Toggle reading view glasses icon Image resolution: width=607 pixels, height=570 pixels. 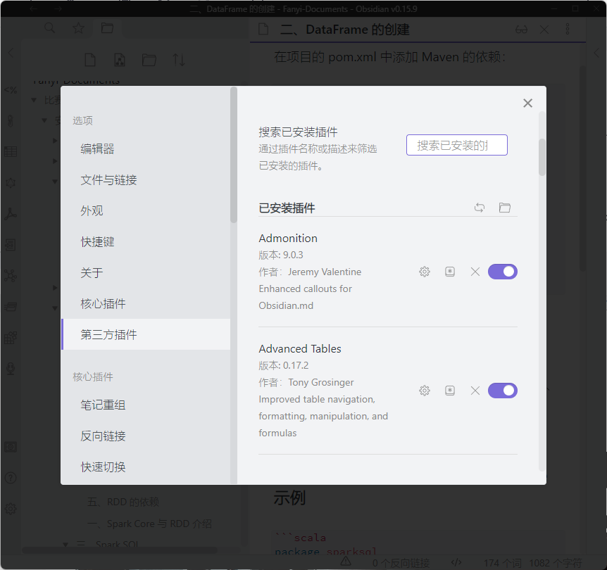tap(521, 30)
